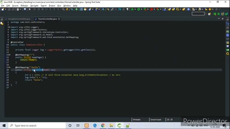
Task: Close the HomeController.java tab
Action: click(59, 19)
